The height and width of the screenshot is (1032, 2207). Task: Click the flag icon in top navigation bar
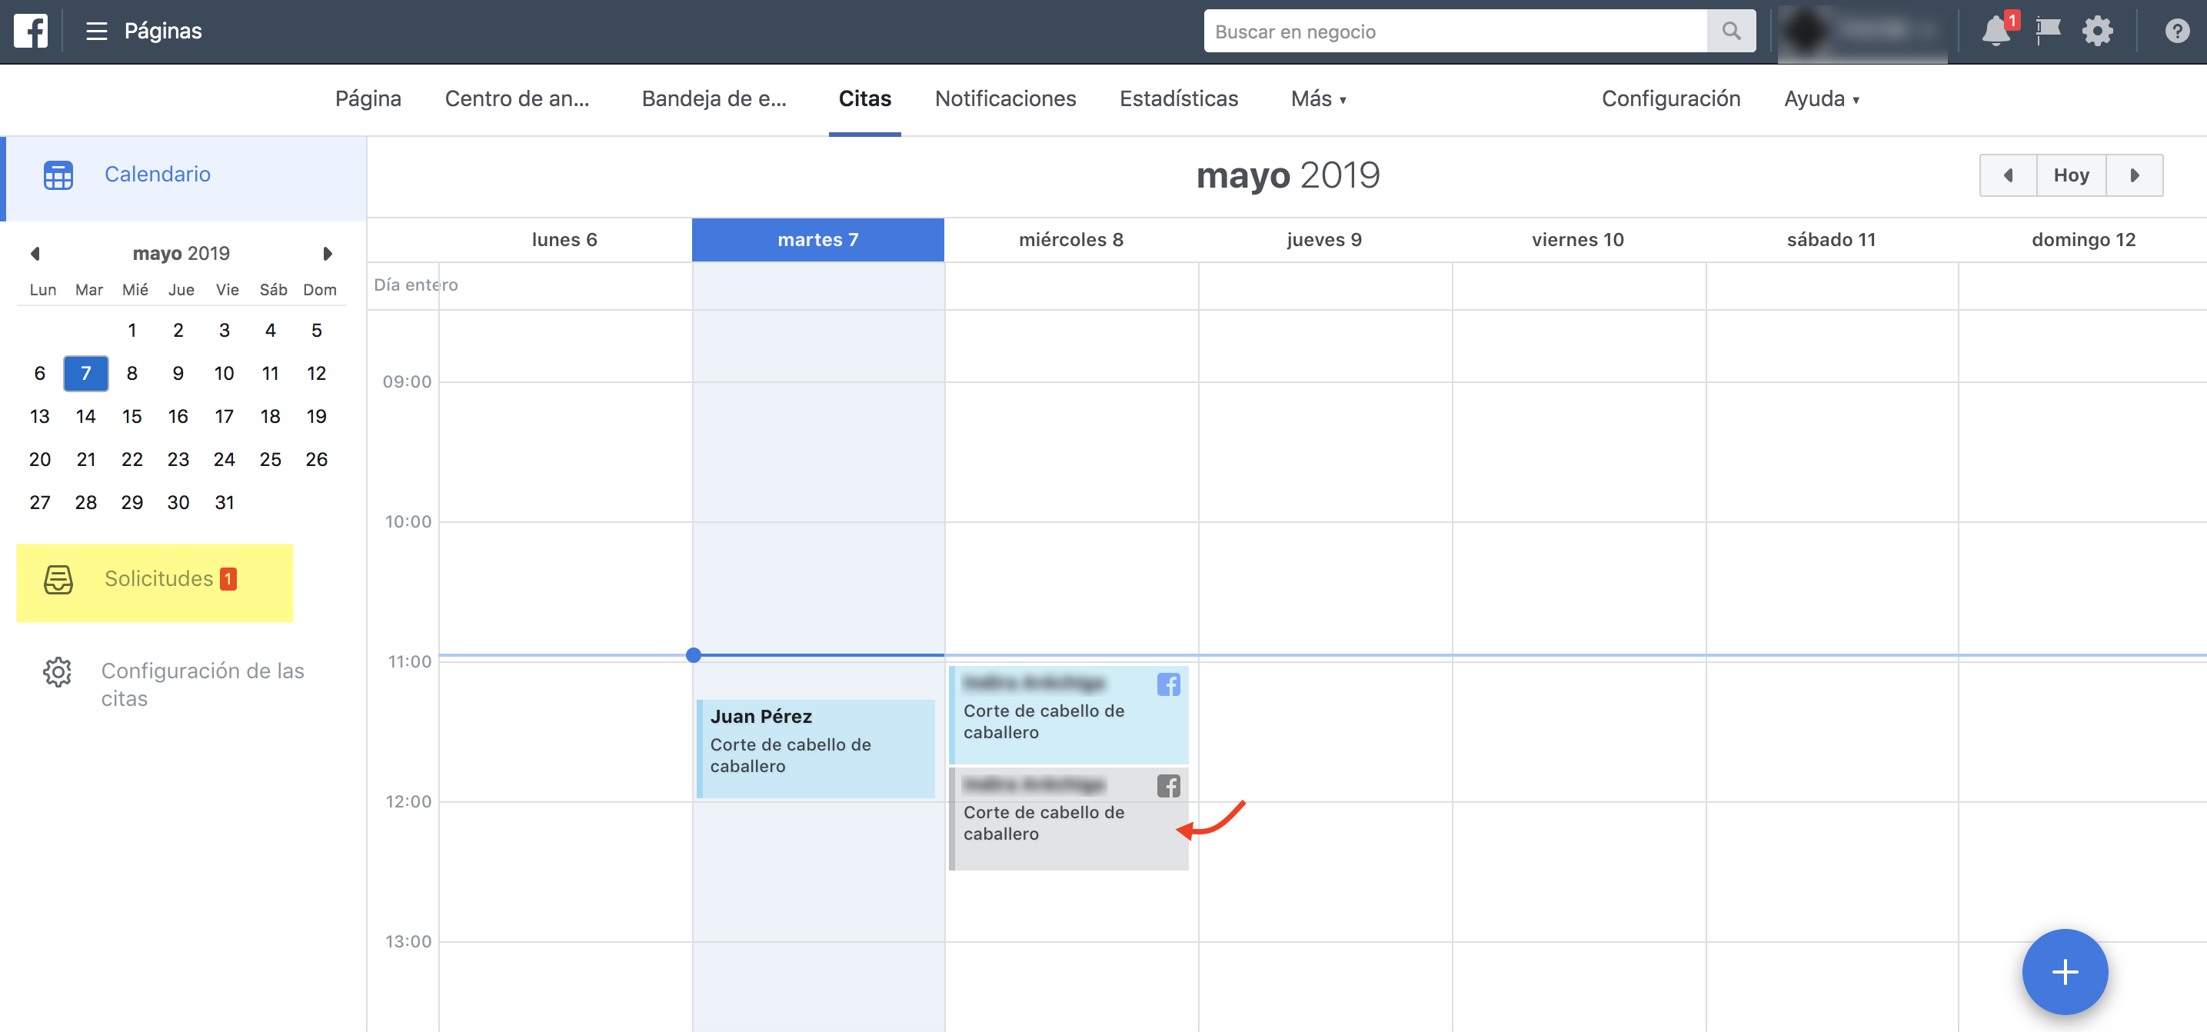2049,31
